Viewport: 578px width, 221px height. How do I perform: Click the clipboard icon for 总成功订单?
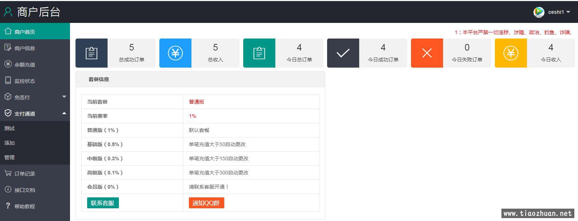point(91,53)
